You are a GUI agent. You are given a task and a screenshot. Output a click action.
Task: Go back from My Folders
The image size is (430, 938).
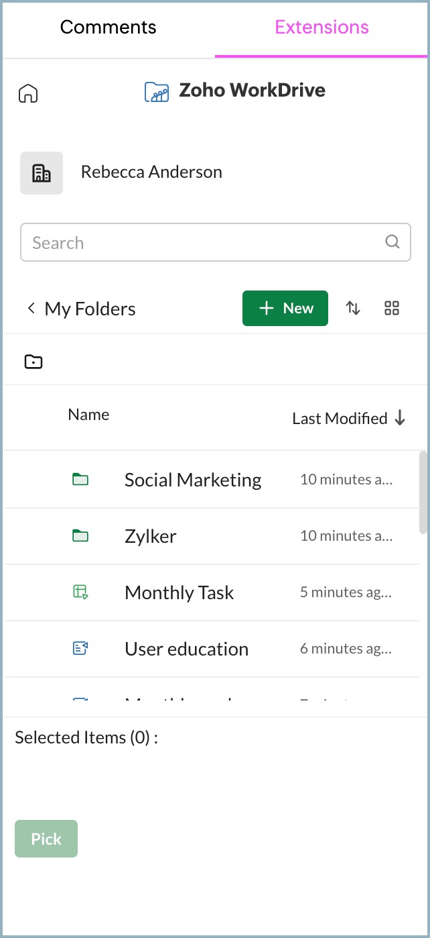tap(31, 309)
